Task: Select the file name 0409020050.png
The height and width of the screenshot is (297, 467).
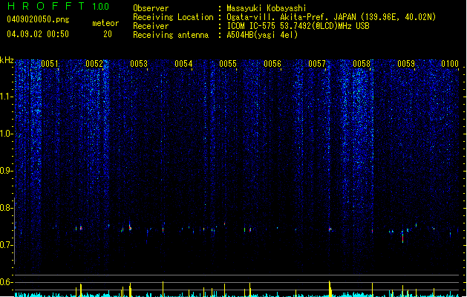Action: point(38,19)
